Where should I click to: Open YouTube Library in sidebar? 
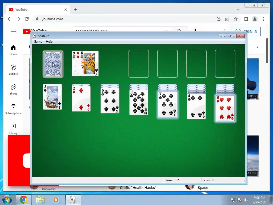[x=13, y=129]
